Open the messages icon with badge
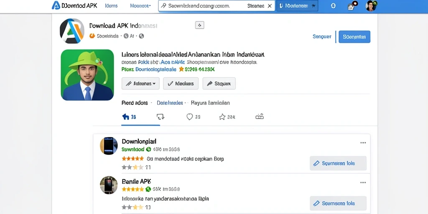Viewport: 428px width, 214px height. pos(352,6)
